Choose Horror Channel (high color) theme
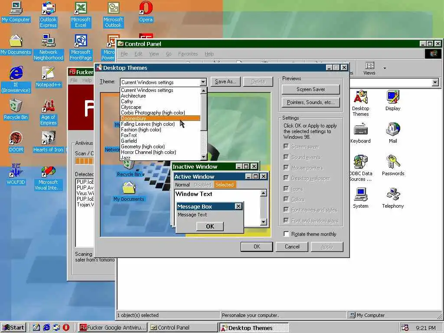This screenshot has width=444, height=333. coord(160,152)
